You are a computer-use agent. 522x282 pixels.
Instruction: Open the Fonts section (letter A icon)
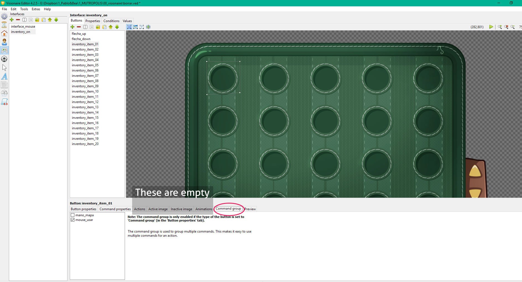pos(4,76)
